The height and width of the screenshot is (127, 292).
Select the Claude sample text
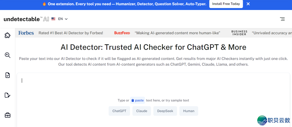coord(142,111)
